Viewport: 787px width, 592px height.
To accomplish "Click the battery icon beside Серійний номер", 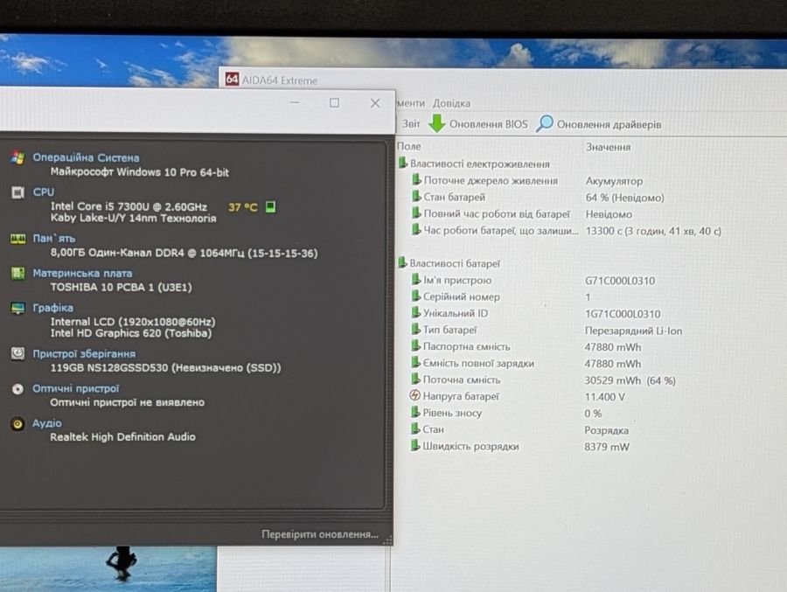I will 415,296.
